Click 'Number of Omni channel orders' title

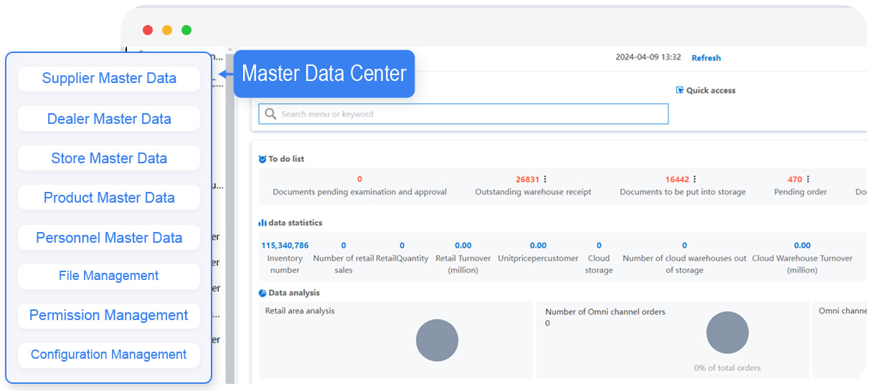pos(605,312)
